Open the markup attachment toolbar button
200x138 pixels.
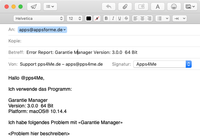coord(141,7)
